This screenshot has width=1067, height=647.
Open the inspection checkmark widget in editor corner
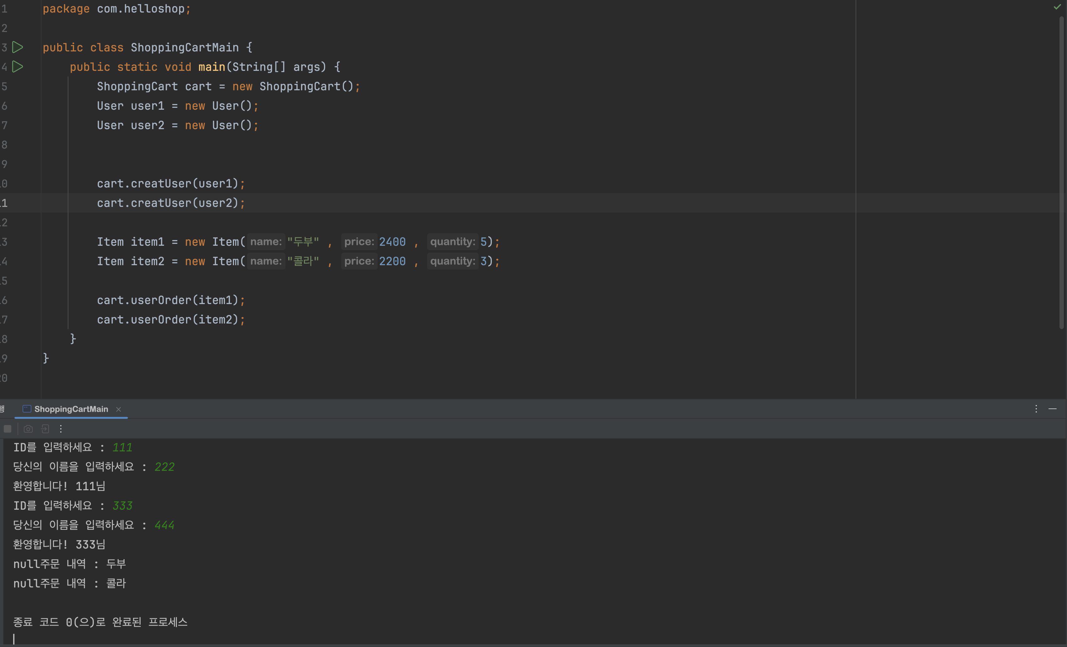(x=1057, y=7)
